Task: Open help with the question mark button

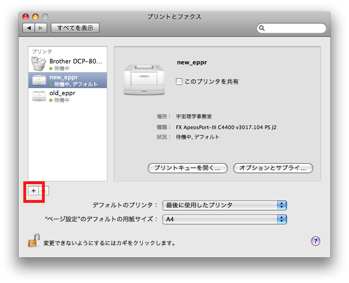Action: [x=315, y=241]
